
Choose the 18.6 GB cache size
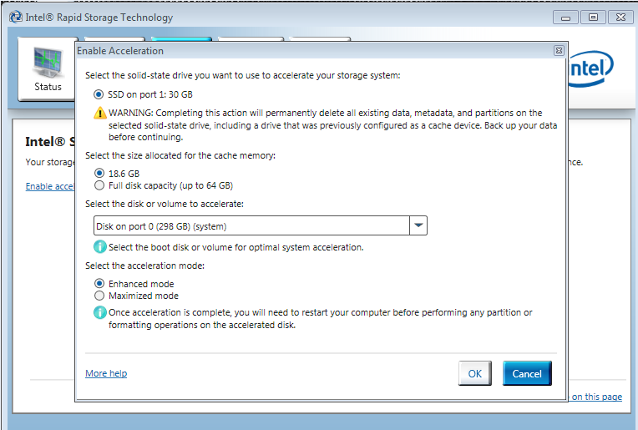click(99, 173)
